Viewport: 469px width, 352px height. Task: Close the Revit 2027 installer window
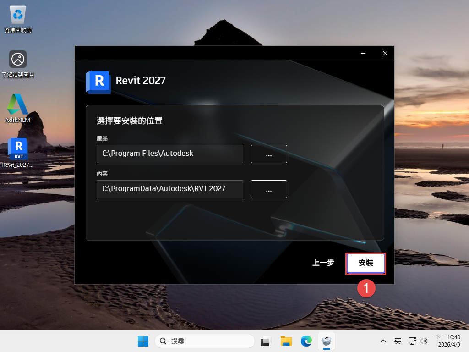point(385,53)
